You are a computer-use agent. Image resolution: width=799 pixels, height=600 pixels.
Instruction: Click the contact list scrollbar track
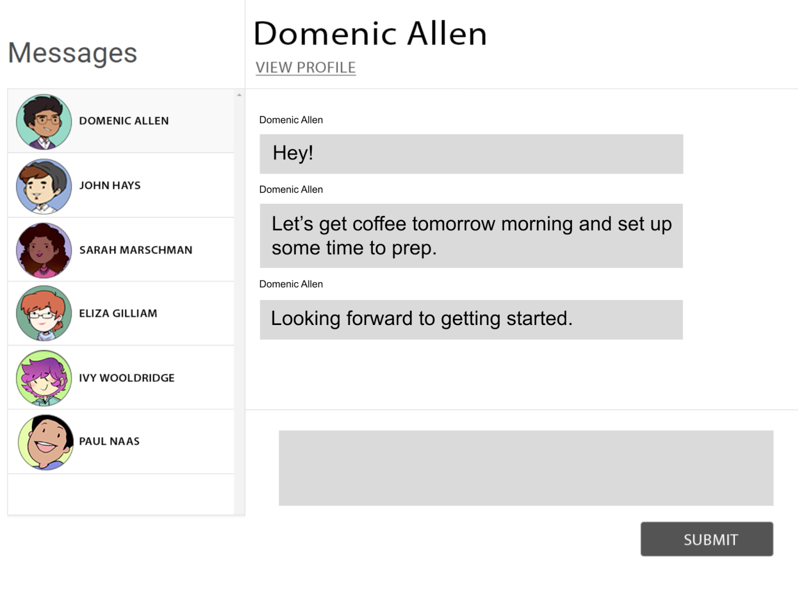click(239, 300)
